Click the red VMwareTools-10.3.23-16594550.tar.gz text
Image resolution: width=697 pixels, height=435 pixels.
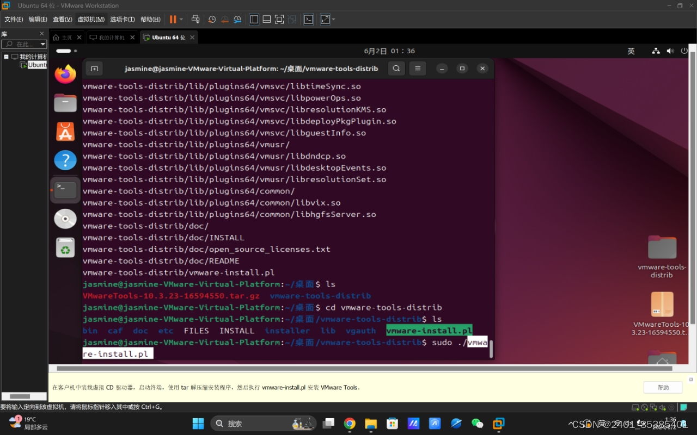(171, 296)
